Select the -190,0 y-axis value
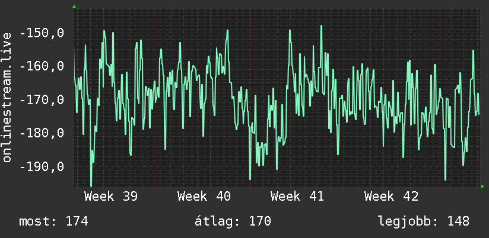489x238 pixels. (42, 167)
